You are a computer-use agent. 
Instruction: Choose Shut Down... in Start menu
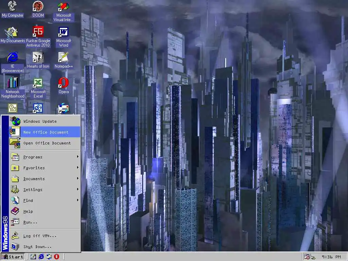click(45, 247)
